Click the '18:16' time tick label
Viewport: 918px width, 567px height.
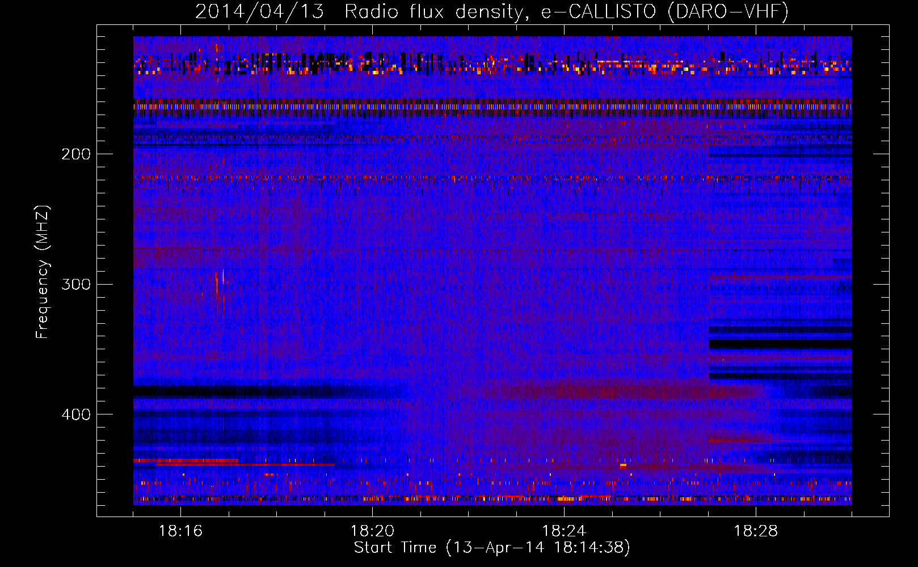tap(180, 531)
